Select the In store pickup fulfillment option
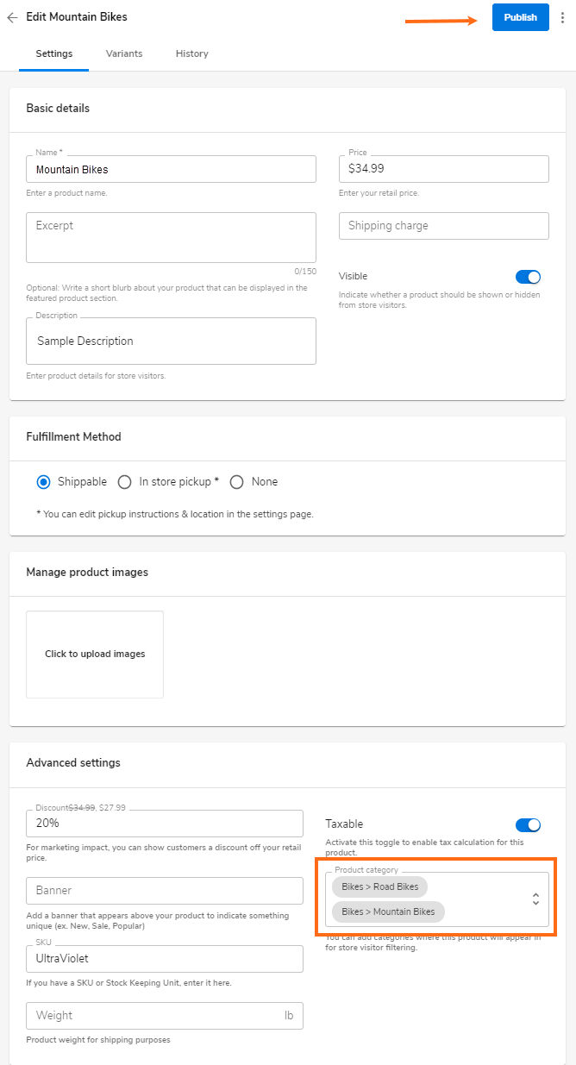576x1065 pixels. tap(125, 481)
